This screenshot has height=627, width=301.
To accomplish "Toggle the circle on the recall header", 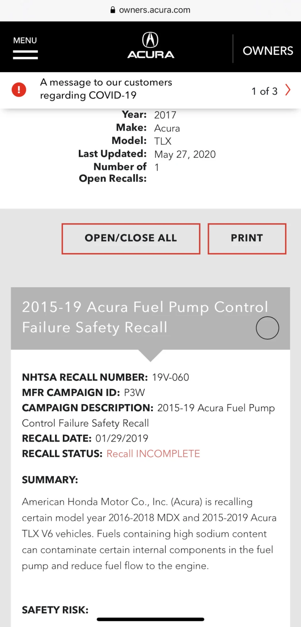I will (267, 328).
